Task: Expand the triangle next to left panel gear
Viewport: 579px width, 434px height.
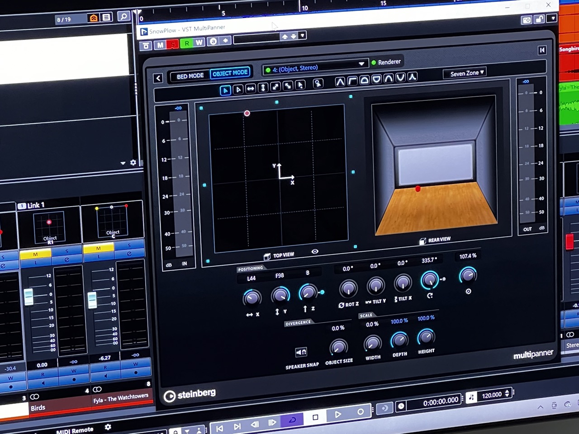Action: (123, 163)
